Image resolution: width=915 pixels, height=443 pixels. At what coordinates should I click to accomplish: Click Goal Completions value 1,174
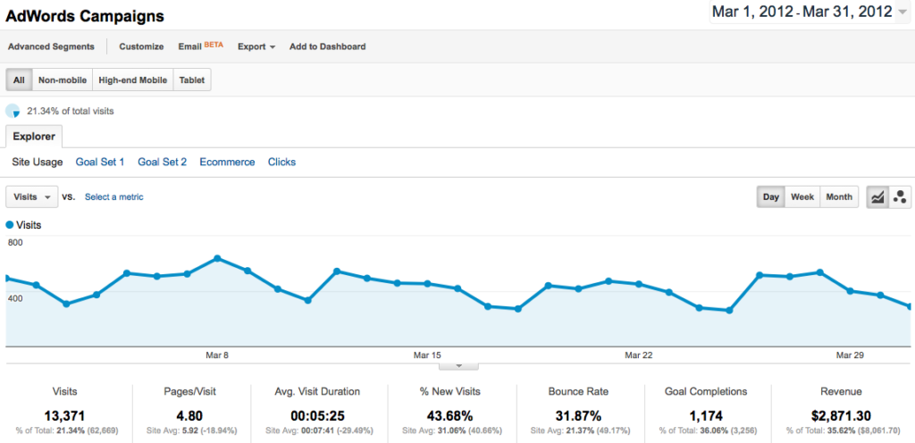coord(706,416)
